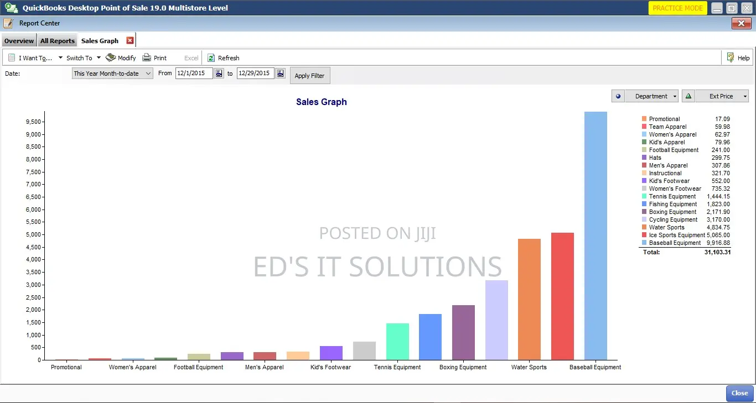Click the Women's Apparel axis label

[x=133, y=367]
